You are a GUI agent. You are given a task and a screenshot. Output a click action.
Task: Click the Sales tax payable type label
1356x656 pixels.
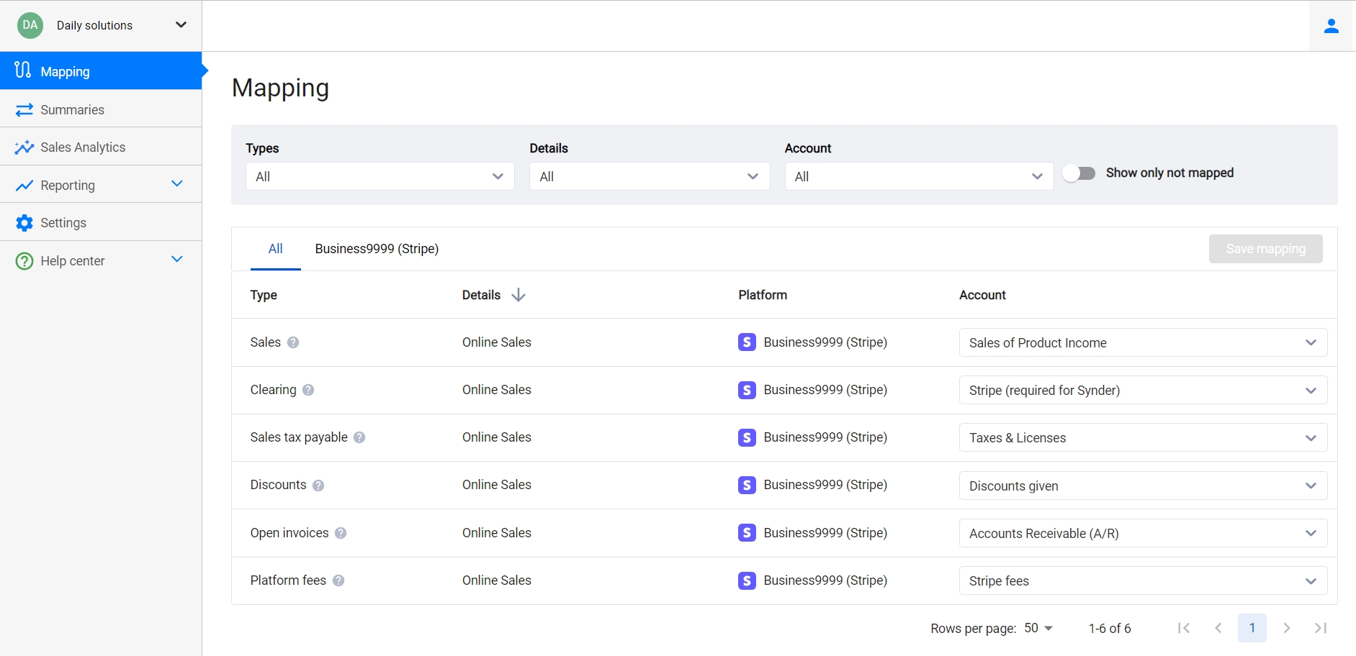[299, 437]
